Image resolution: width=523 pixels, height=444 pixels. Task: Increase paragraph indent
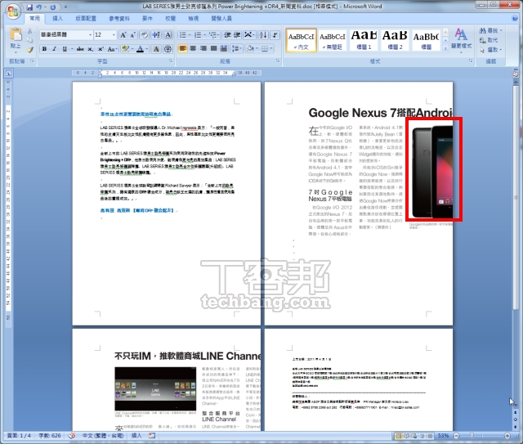[237, 34]
